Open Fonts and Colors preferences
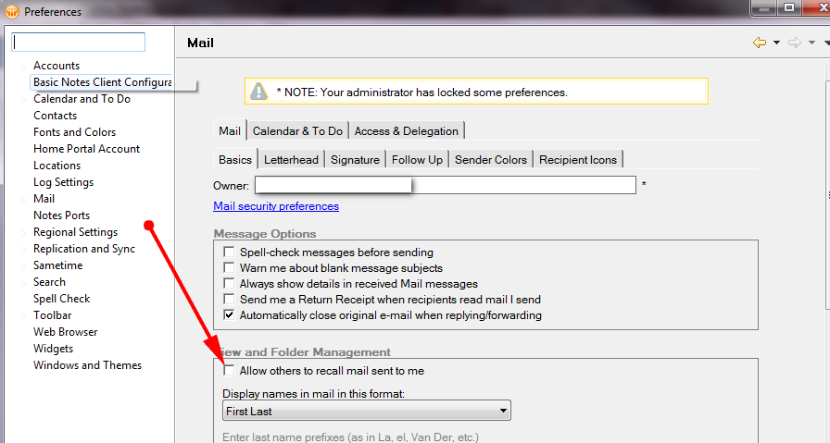 click(74, 132)
